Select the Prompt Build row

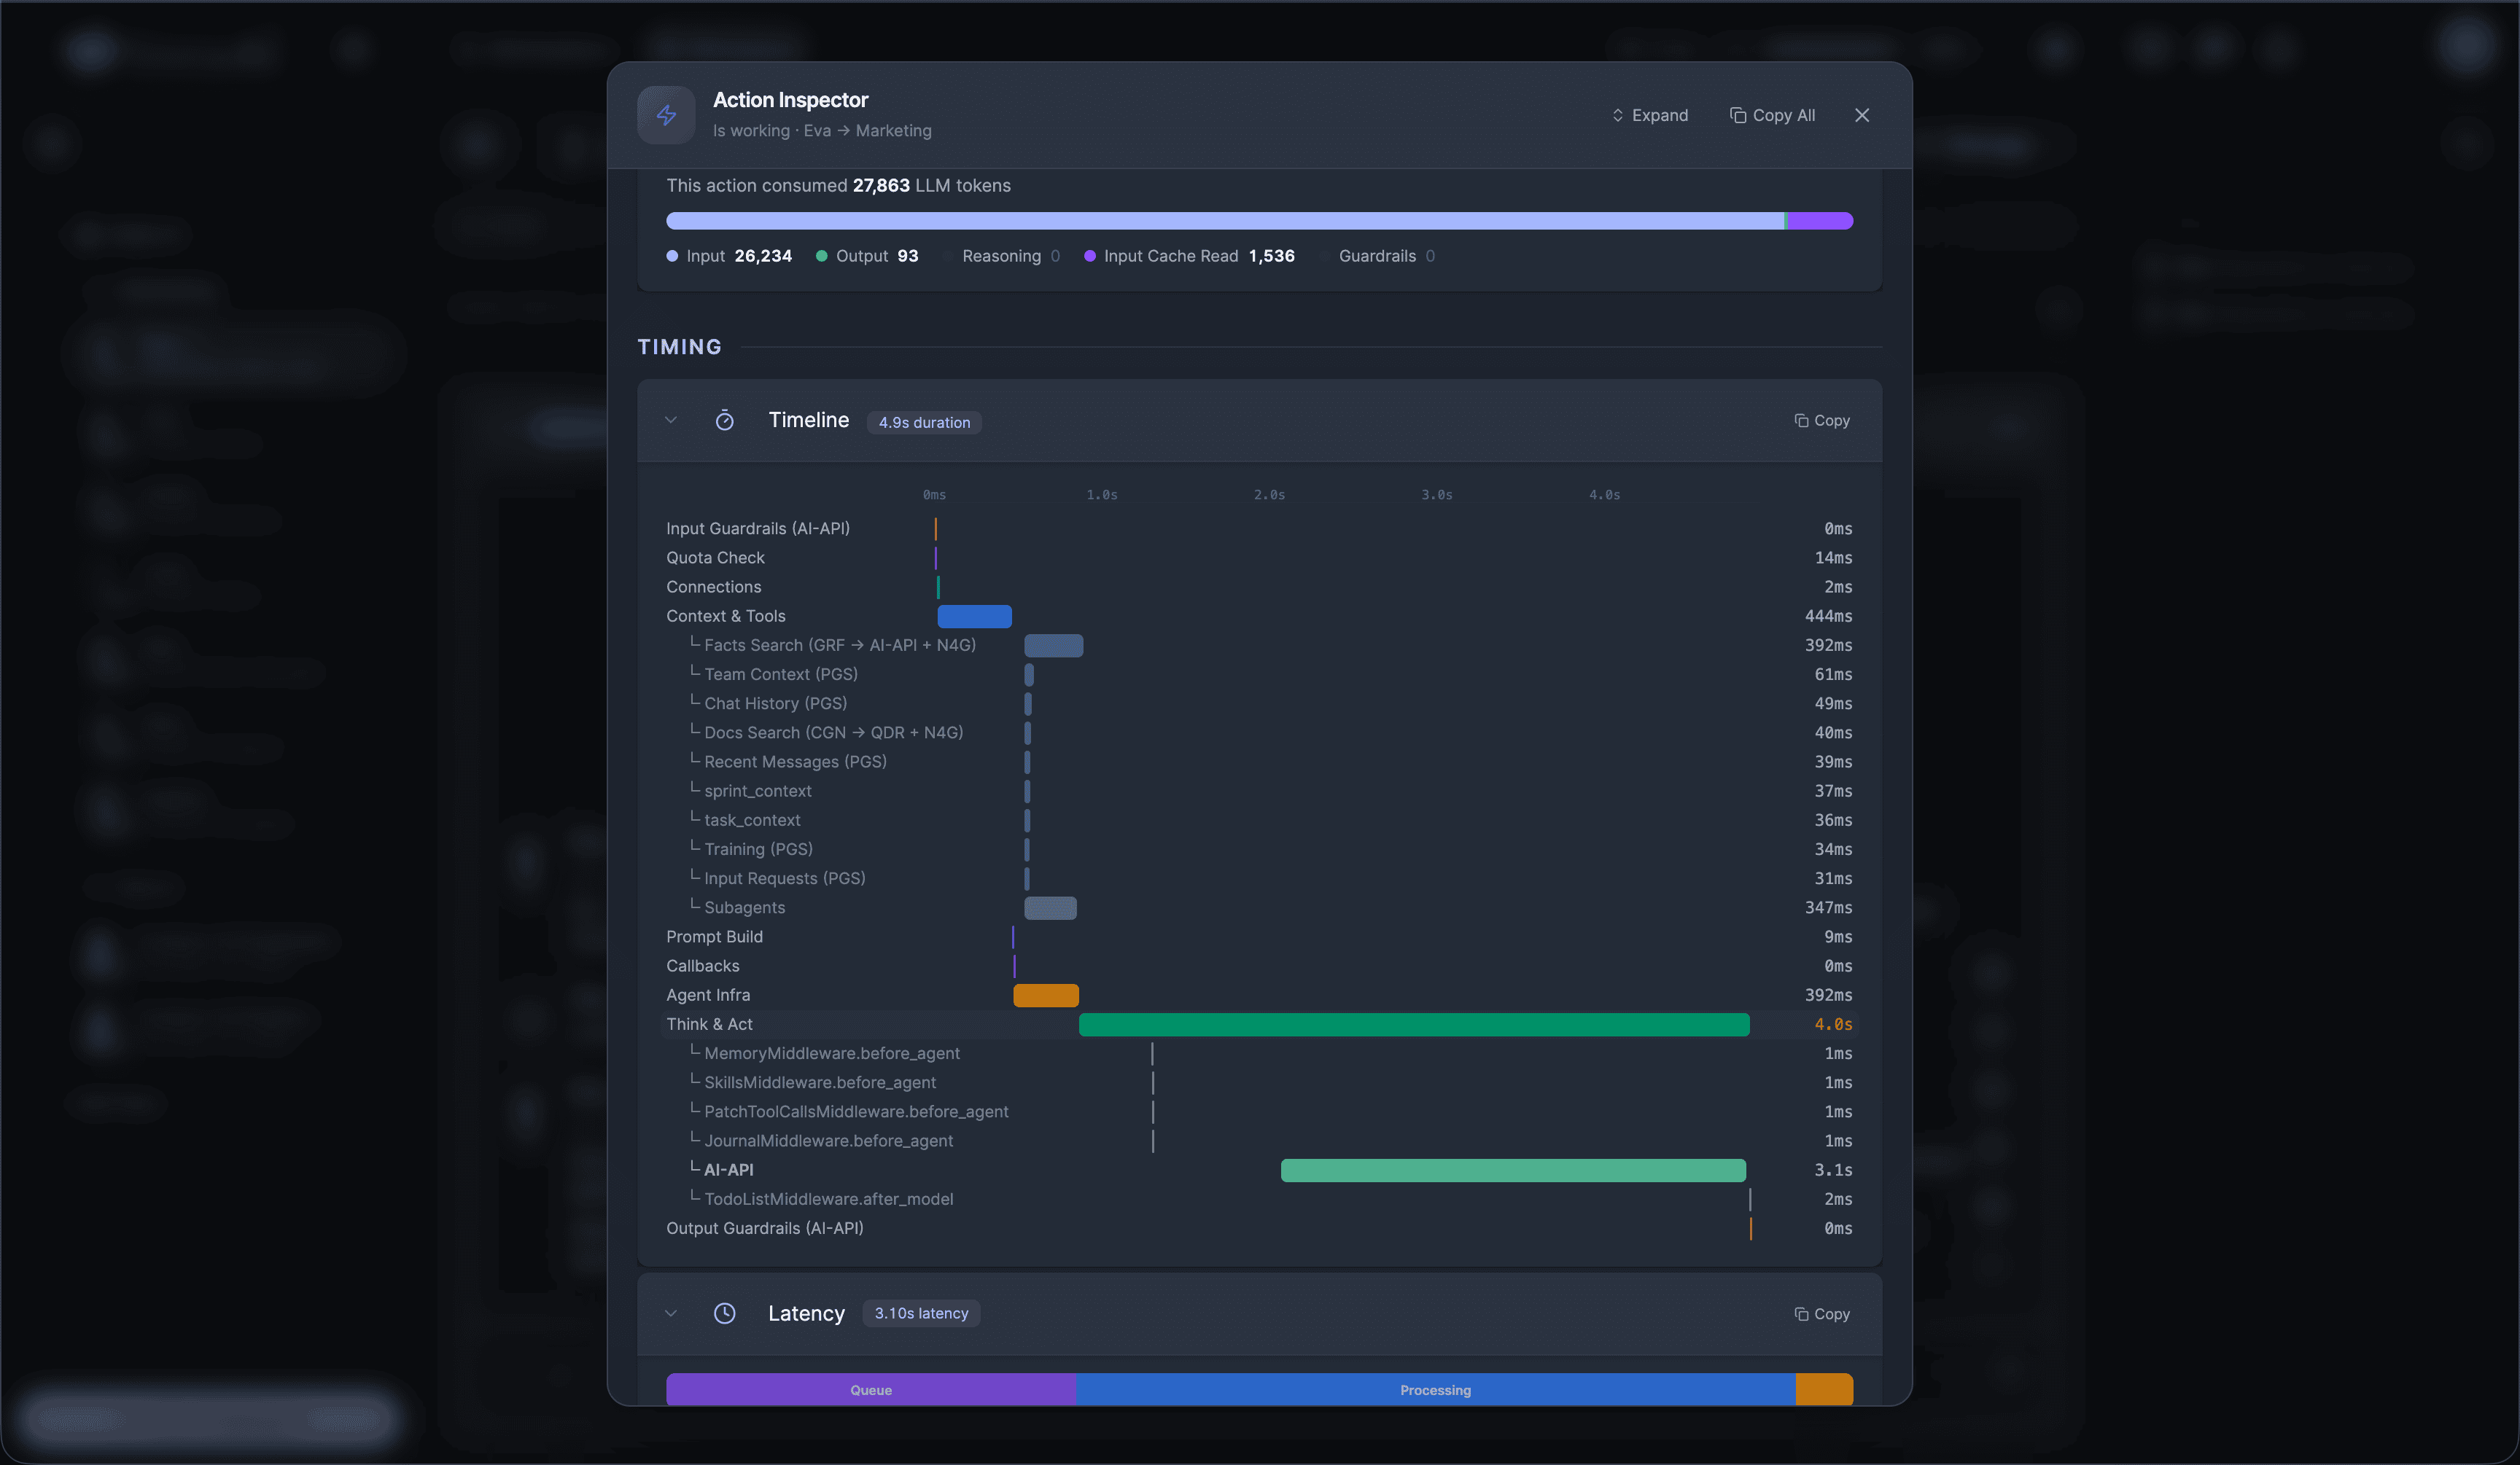pyautogui.click(x=1259, y=937)
